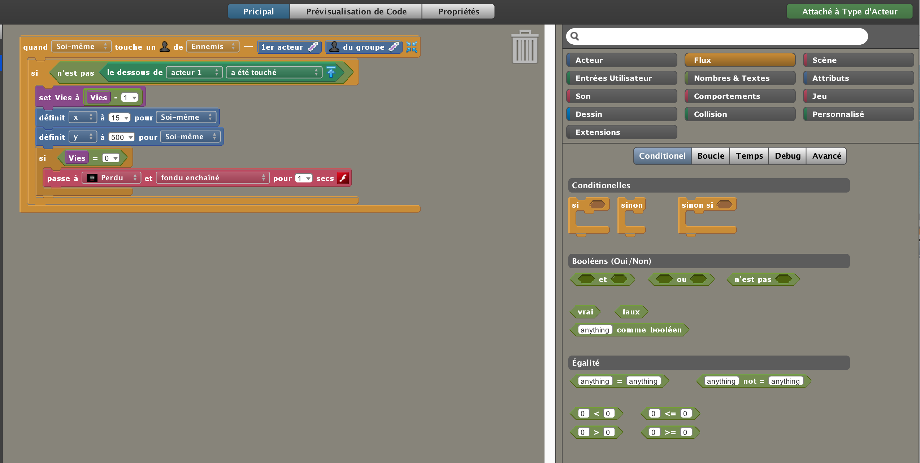Open the 'x' property dropdown
Screen dimensions: 920x463
click(83, 117)
